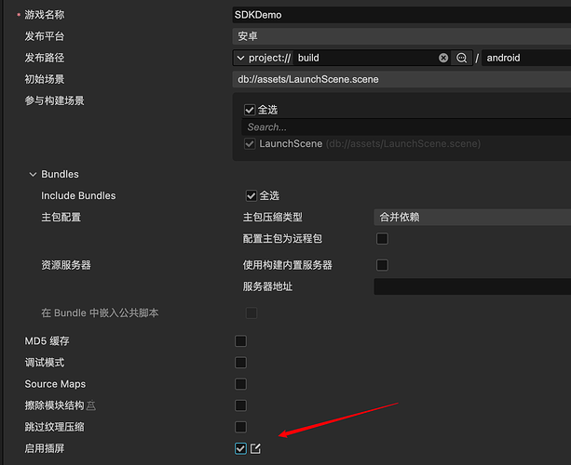571x465 pixels.
Task: Enable 调试模式 checkbox
Action: tap(240, 363)
